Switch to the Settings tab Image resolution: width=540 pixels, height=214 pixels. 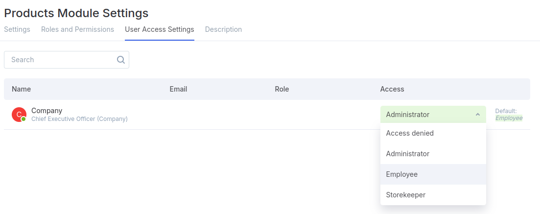17,29
